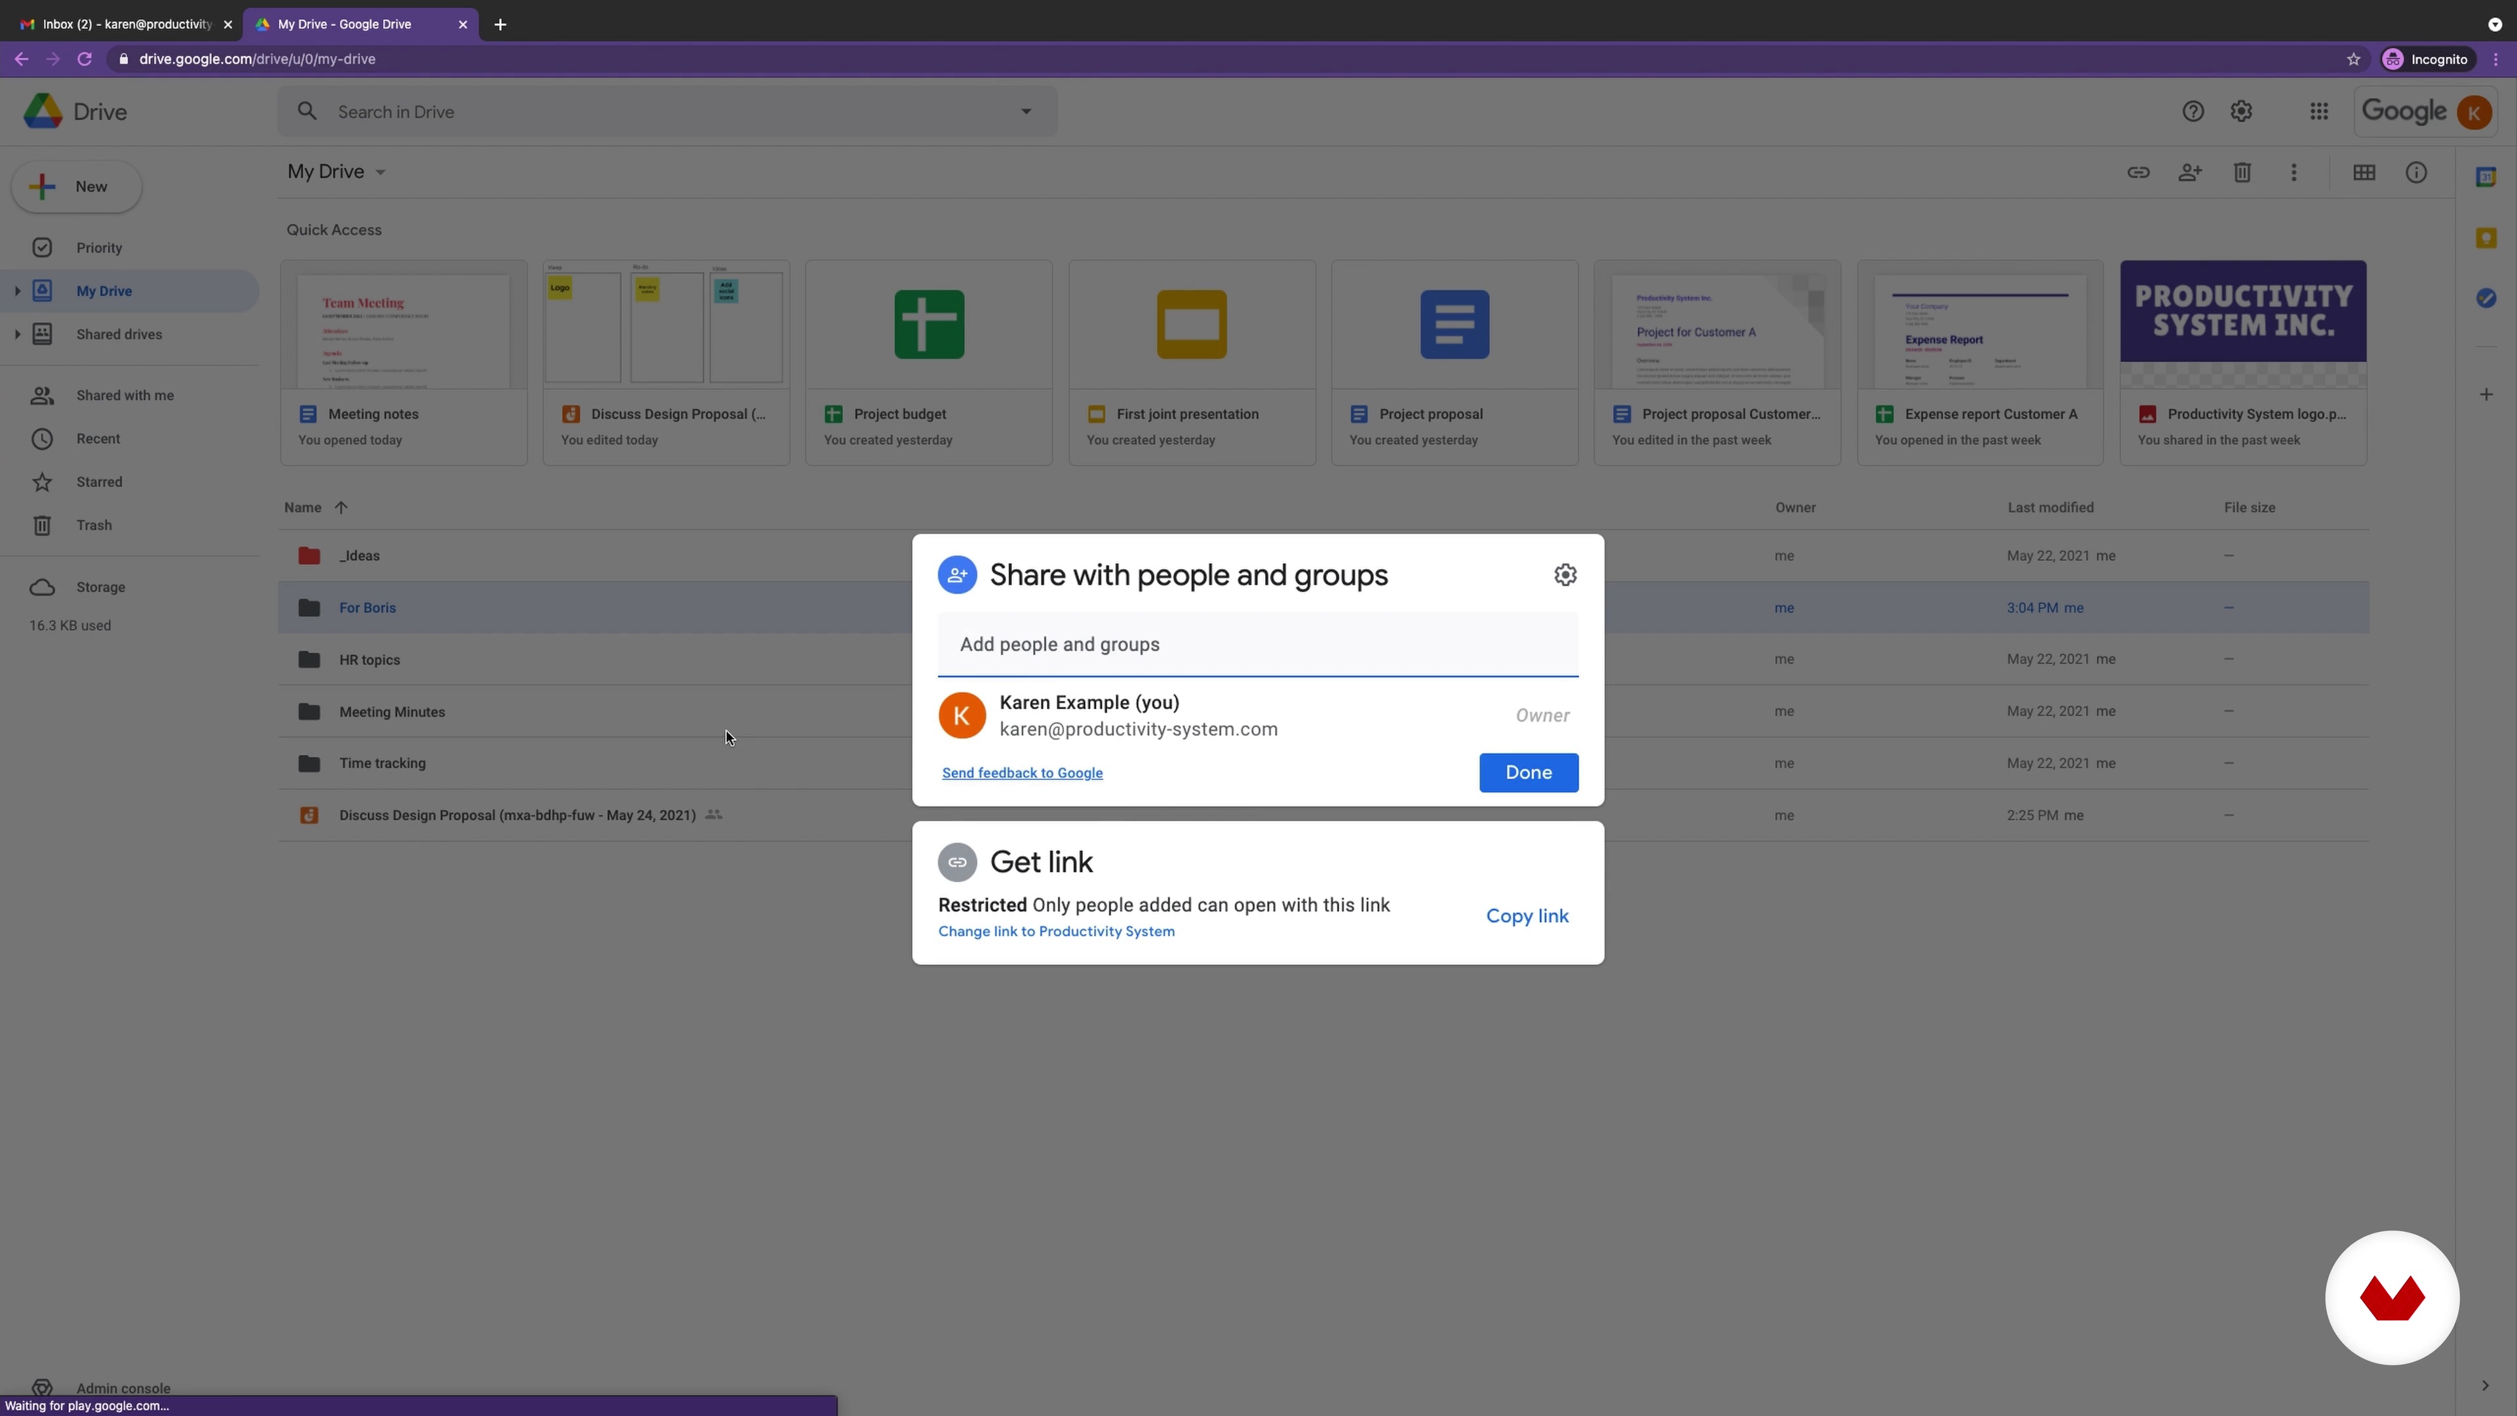Open Drive help and support

pyautogui.click(x=2193, y=111)
